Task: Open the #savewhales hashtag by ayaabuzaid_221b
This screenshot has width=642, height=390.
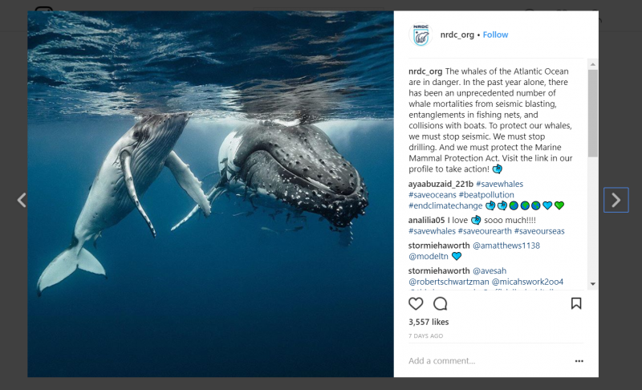Action: pyautogui.click(x=499, y=184)
